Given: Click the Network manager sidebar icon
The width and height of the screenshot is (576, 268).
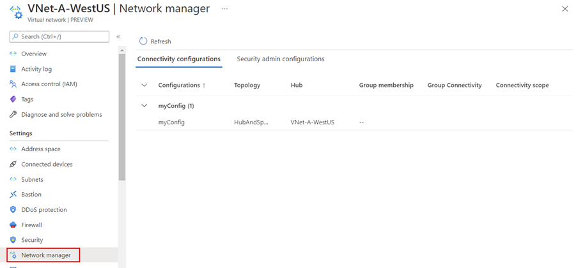Looking at the screenshot, I should click(x=13, y=255).
